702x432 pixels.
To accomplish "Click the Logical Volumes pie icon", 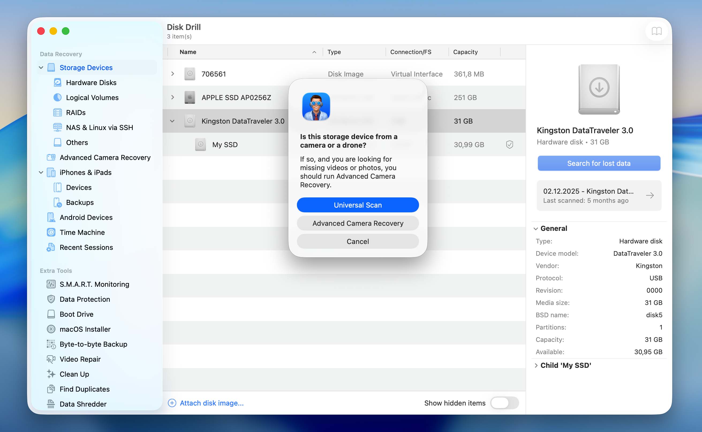I will coord(58,97).
